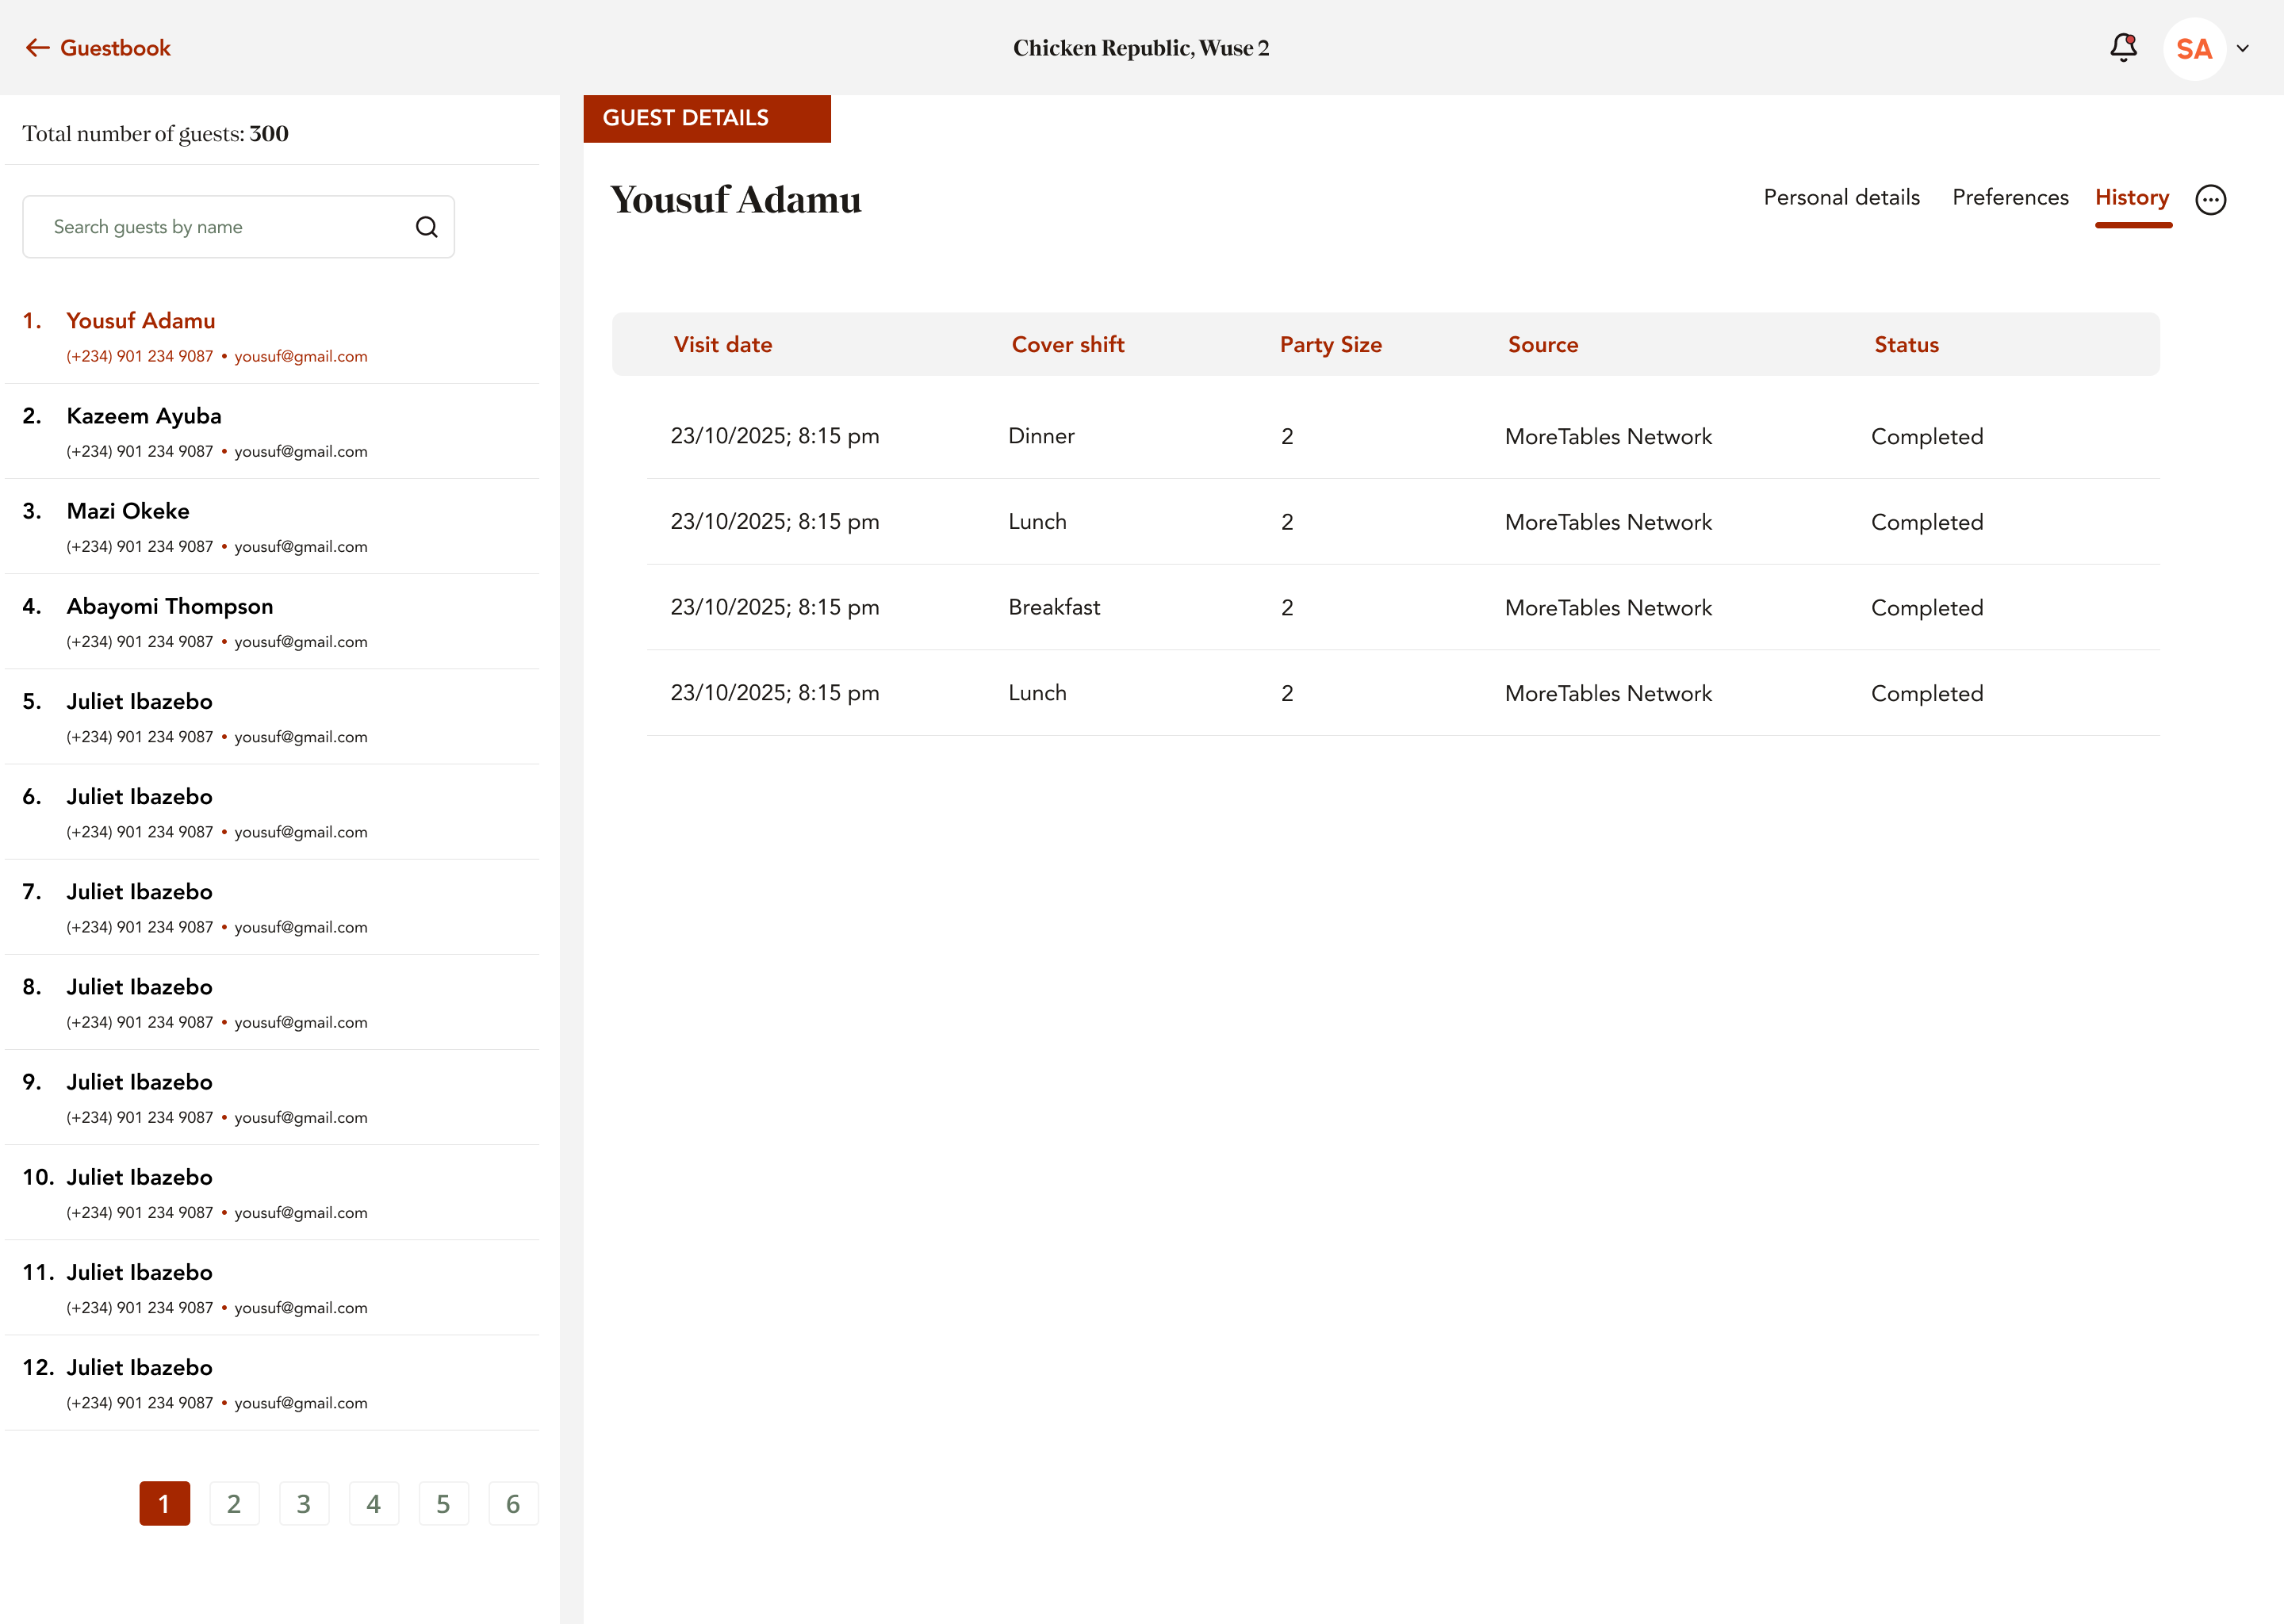Go to page 6 of guests
Screen dimensions: 2284x1624
coord(513,1503)
